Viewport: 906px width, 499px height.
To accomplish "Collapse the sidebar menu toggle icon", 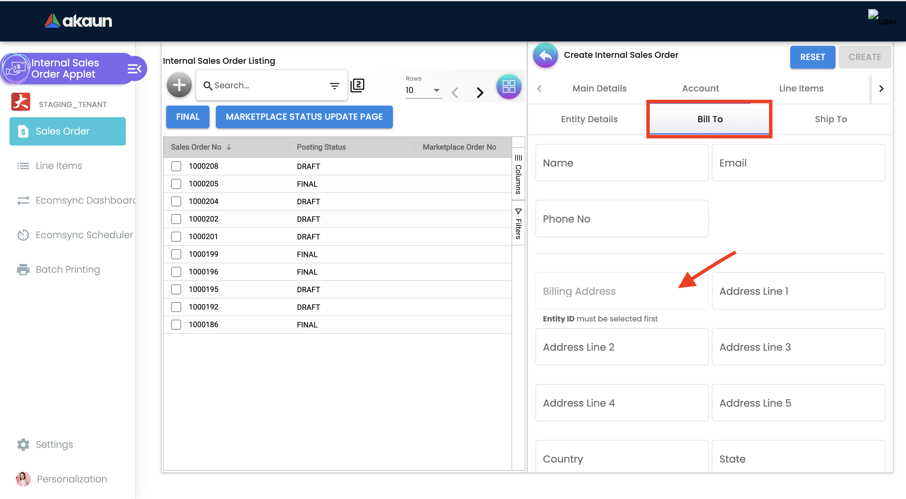I will point(134,69).
